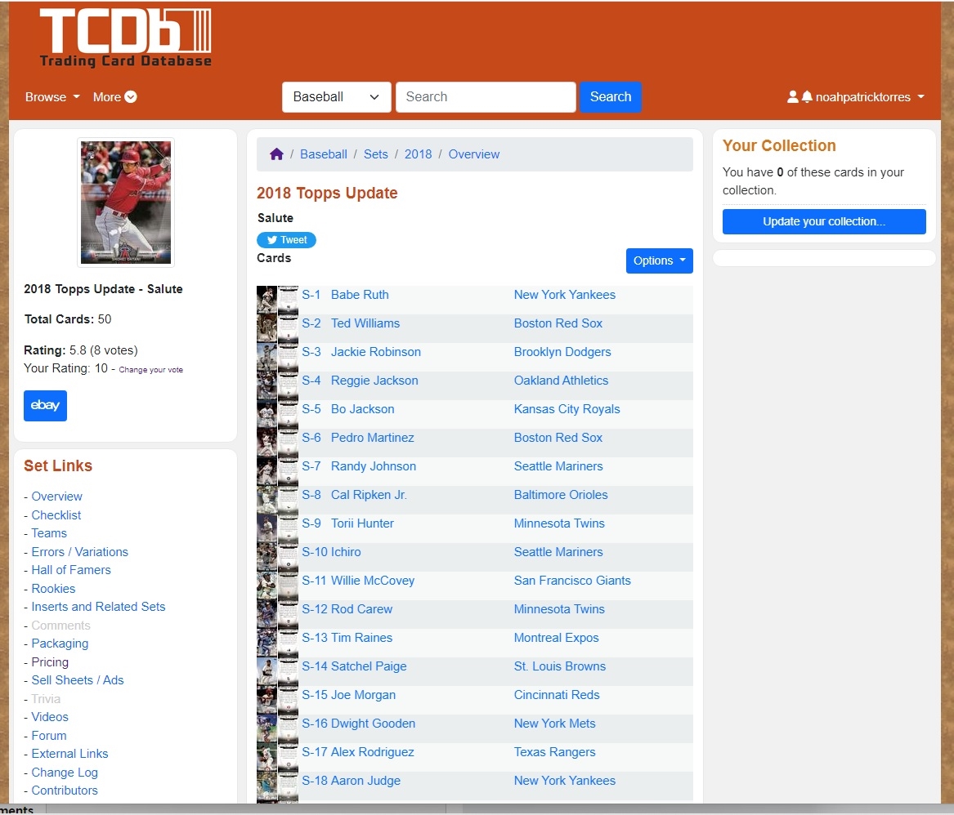Open Cal Ripken Jr. card front thumbnail
The width and height of the screenshot is (954, 815).
[x=266, y=500]
